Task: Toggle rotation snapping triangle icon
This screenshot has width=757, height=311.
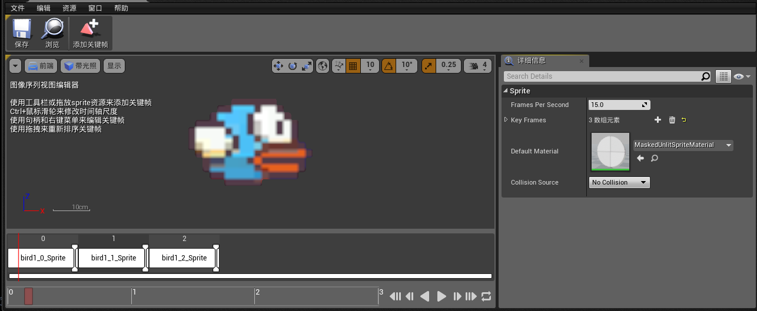Action: (389, 66)
